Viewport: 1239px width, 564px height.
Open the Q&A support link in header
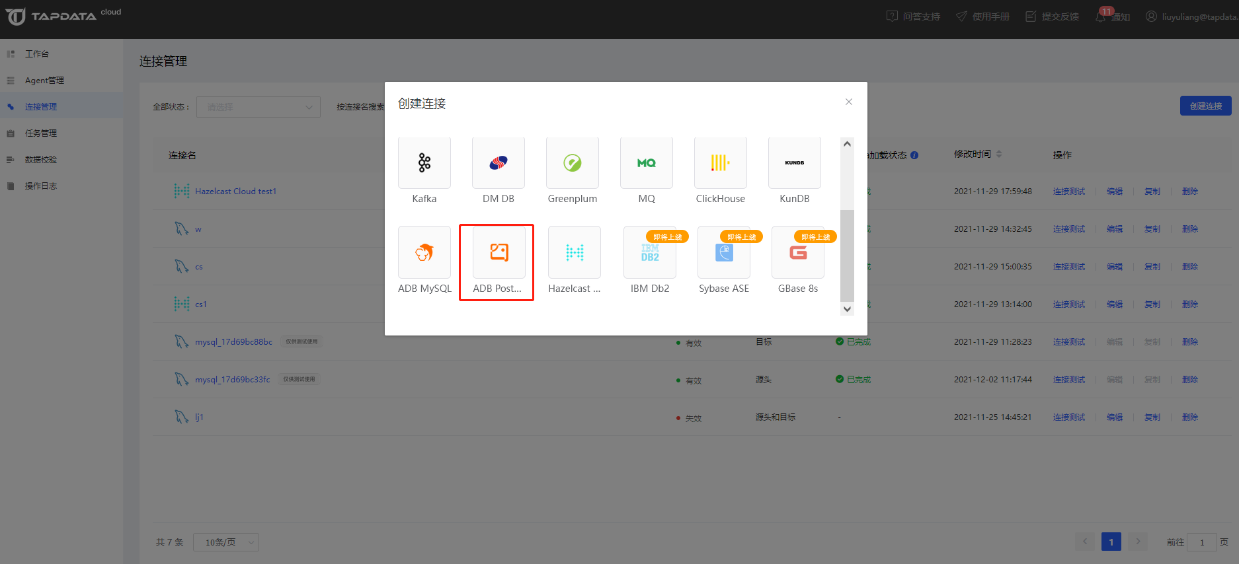point(913,17)
